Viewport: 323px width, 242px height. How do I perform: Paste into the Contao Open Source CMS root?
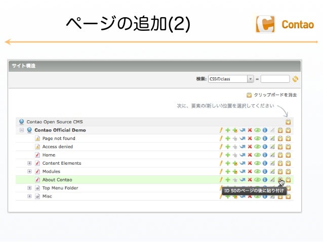pyautogui.click(x=288, y=122)
